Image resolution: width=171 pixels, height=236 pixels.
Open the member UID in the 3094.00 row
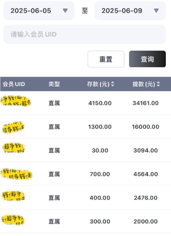[x=14, y=148]
